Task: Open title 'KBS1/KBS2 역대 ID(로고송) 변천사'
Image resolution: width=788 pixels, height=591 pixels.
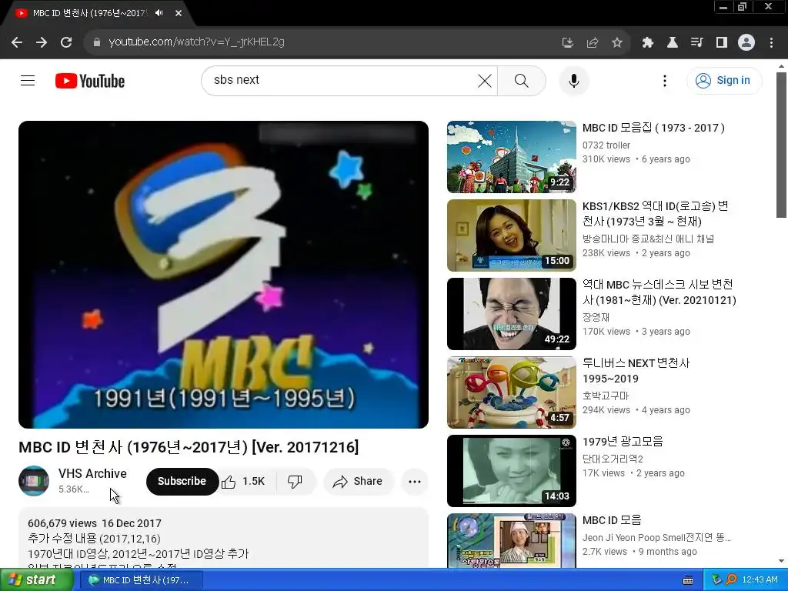Action: 656,214
